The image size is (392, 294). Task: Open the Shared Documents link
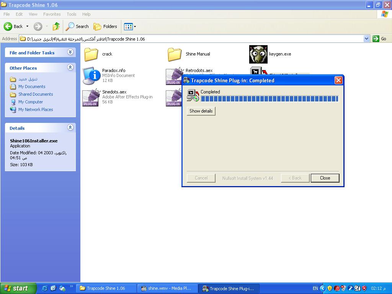(x=36, y=94)
